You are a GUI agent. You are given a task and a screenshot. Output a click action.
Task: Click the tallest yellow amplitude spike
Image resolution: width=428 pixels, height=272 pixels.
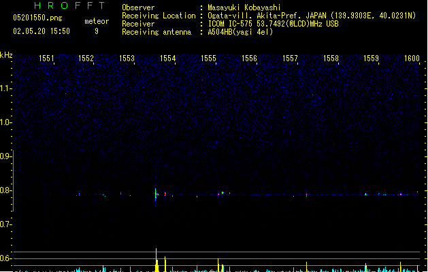157,260
